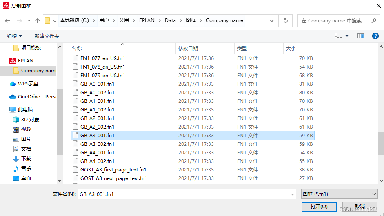
Task: Select EPLAN in the navigation pane
Action: [25, 60]
